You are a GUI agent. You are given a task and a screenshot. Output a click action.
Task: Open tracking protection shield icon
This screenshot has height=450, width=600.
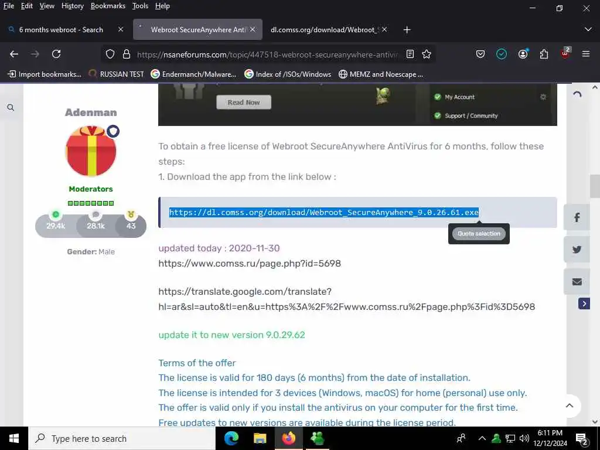coord(110,54)
